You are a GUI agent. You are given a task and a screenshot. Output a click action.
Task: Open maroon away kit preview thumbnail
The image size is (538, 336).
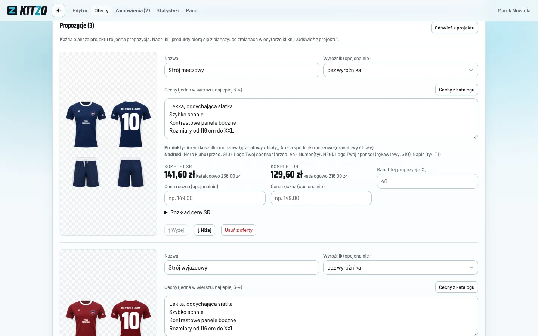pos(108,293)
